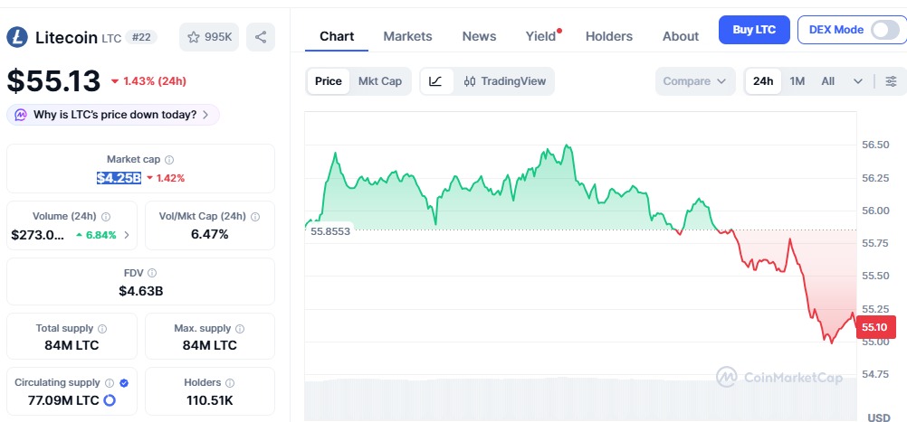Click the $55.13 price heading
The image size is (907, 422).
[x=53, y=80]
